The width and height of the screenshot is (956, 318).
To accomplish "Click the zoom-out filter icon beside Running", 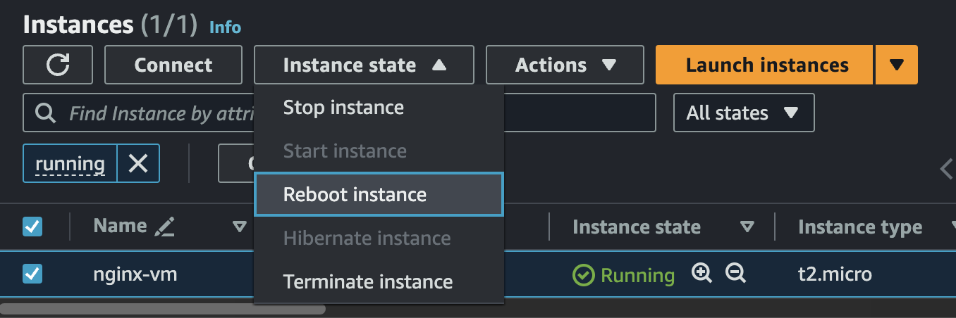I will pyautogui.click(x=735, y=274).
